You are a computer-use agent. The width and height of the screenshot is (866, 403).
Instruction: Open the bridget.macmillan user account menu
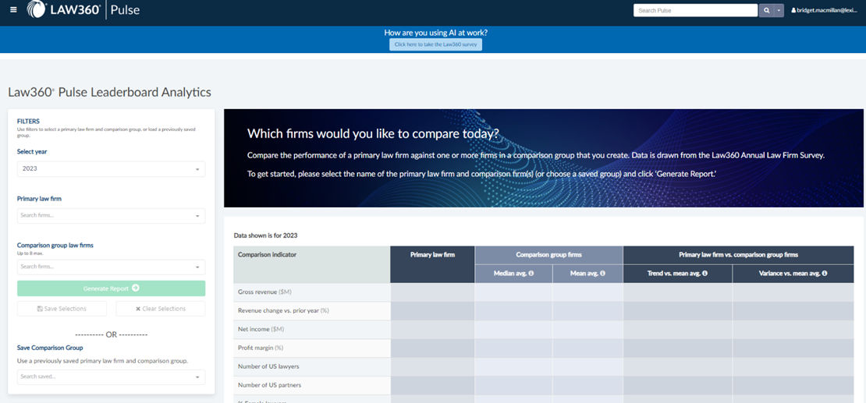point(826,10)
